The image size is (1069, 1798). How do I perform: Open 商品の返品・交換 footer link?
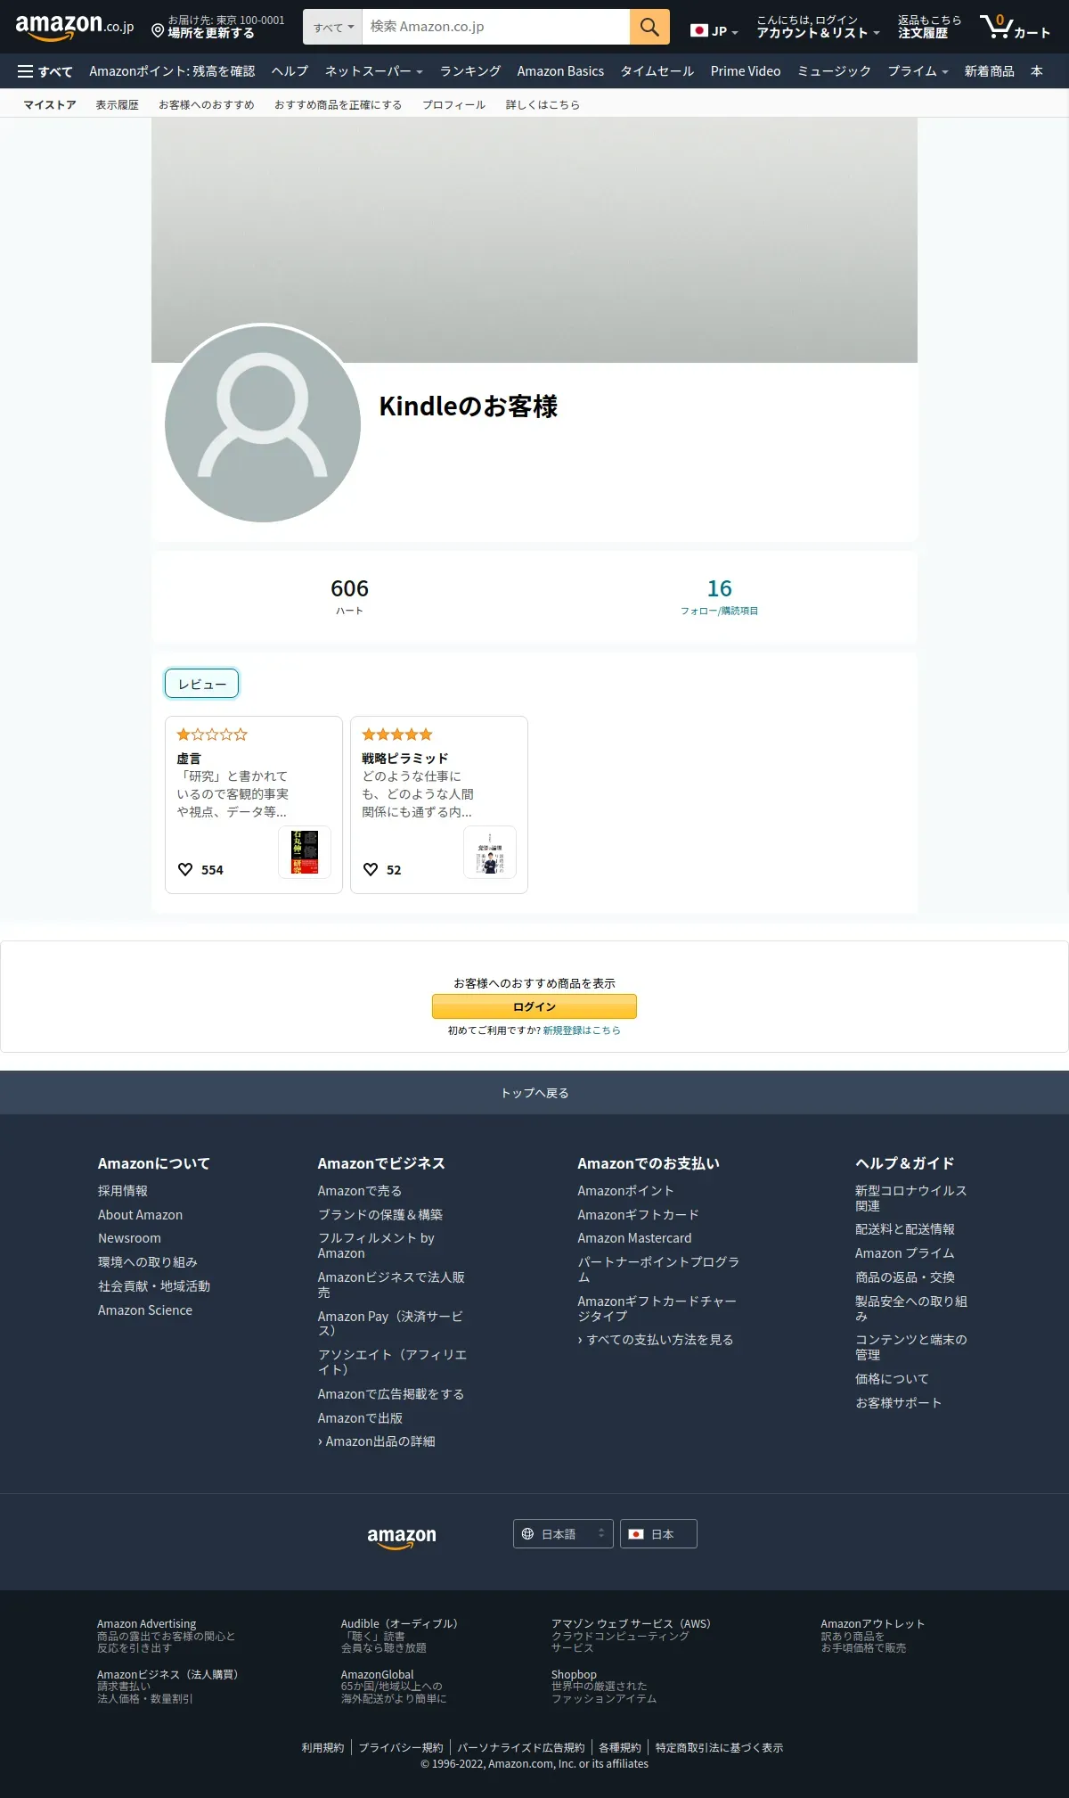click(905, 1277)
